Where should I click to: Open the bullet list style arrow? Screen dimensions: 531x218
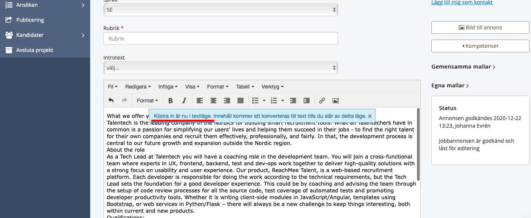pyautogui.click(x=264, y=101)
